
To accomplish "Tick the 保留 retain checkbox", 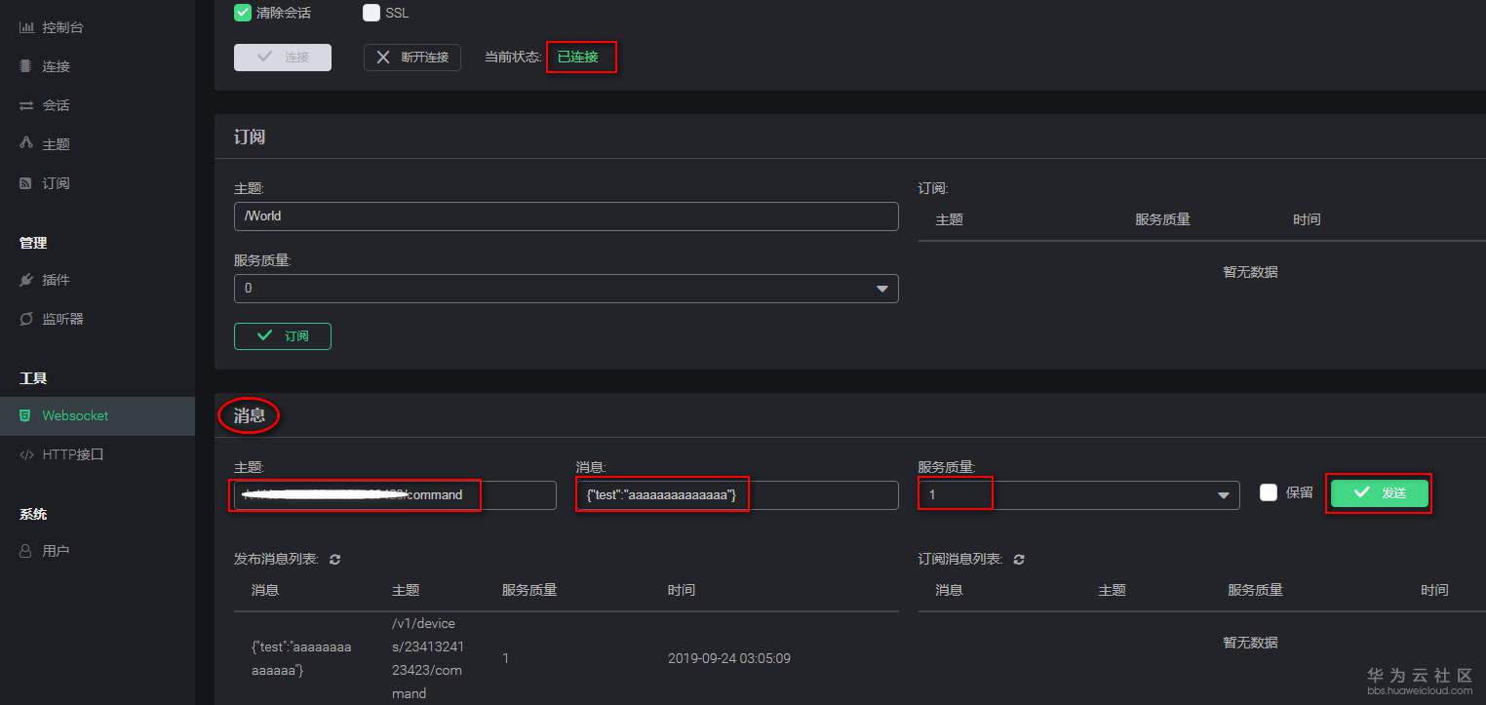I will [1269, 492].
